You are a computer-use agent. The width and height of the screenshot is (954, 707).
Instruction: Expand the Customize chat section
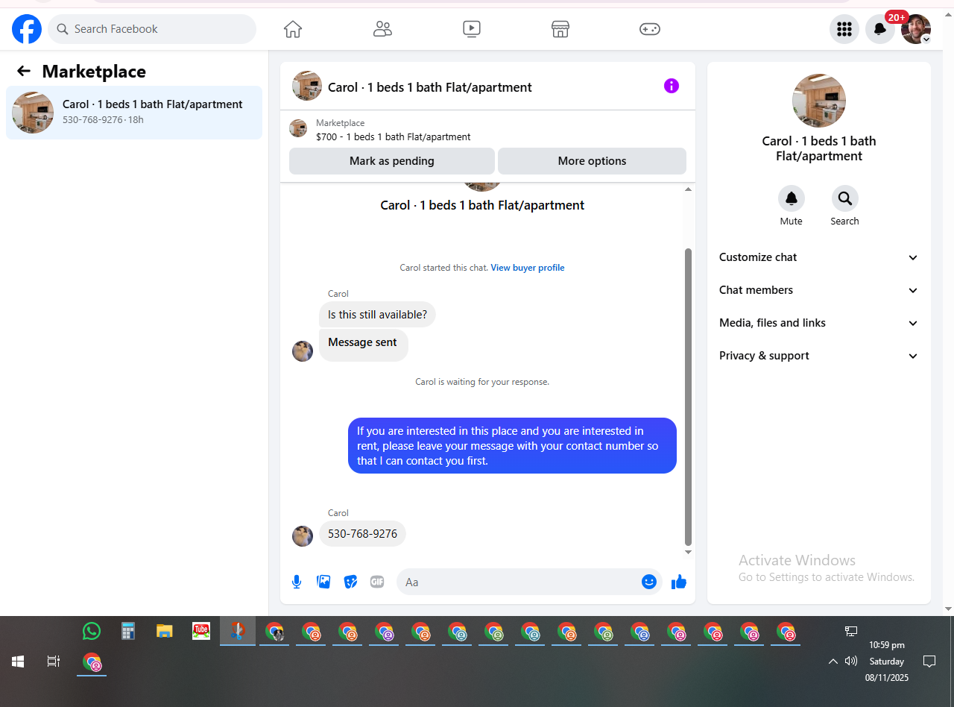(x=819, y=257)
